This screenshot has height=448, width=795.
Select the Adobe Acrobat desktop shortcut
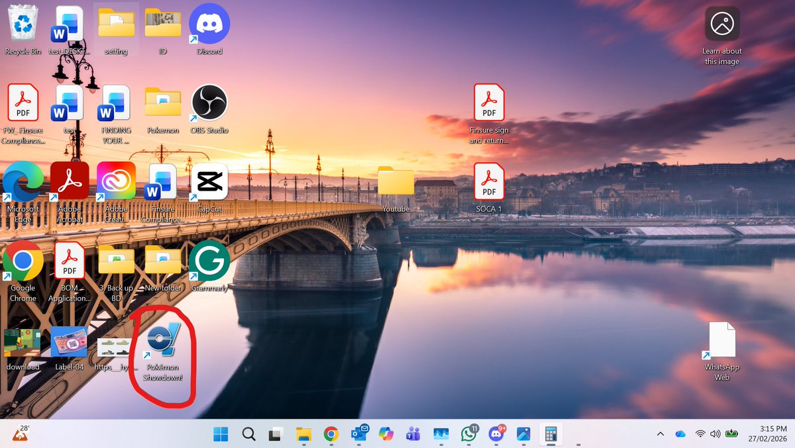70,193
